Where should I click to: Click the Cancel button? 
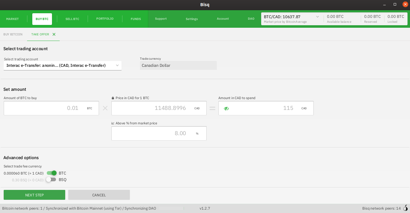pos(99,195)
